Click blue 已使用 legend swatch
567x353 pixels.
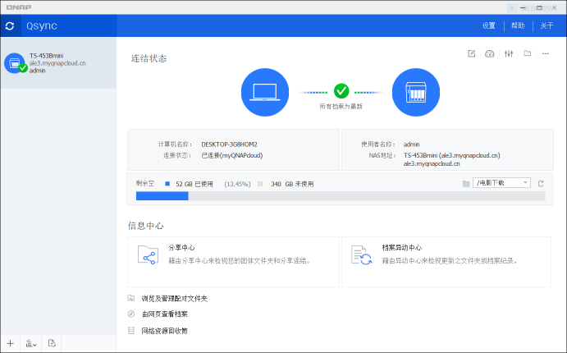[167, 184]
